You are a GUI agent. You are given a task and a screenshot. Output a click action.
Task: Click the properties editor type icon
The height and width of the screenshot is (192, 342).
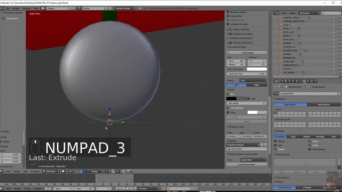pyautogui.click(x=276, y=81)
